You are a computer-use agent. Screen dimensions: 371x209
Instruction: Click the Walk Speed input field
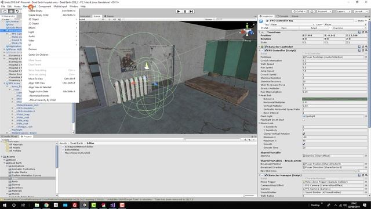pyautogui.click(x=335, y=64)
